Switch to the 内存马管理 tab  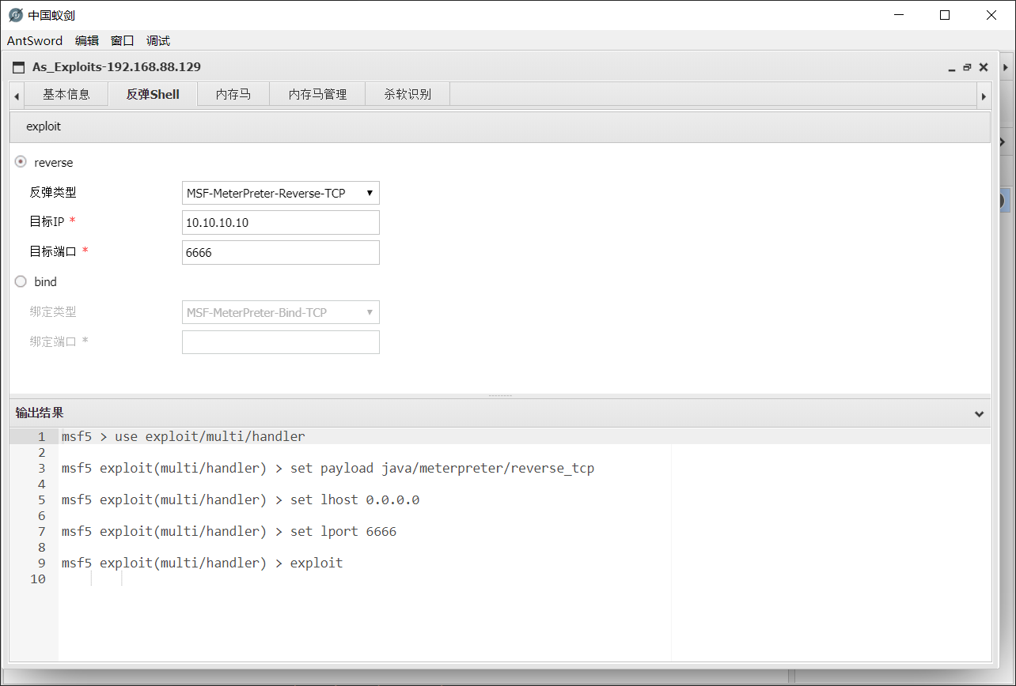tap(317, 94)
